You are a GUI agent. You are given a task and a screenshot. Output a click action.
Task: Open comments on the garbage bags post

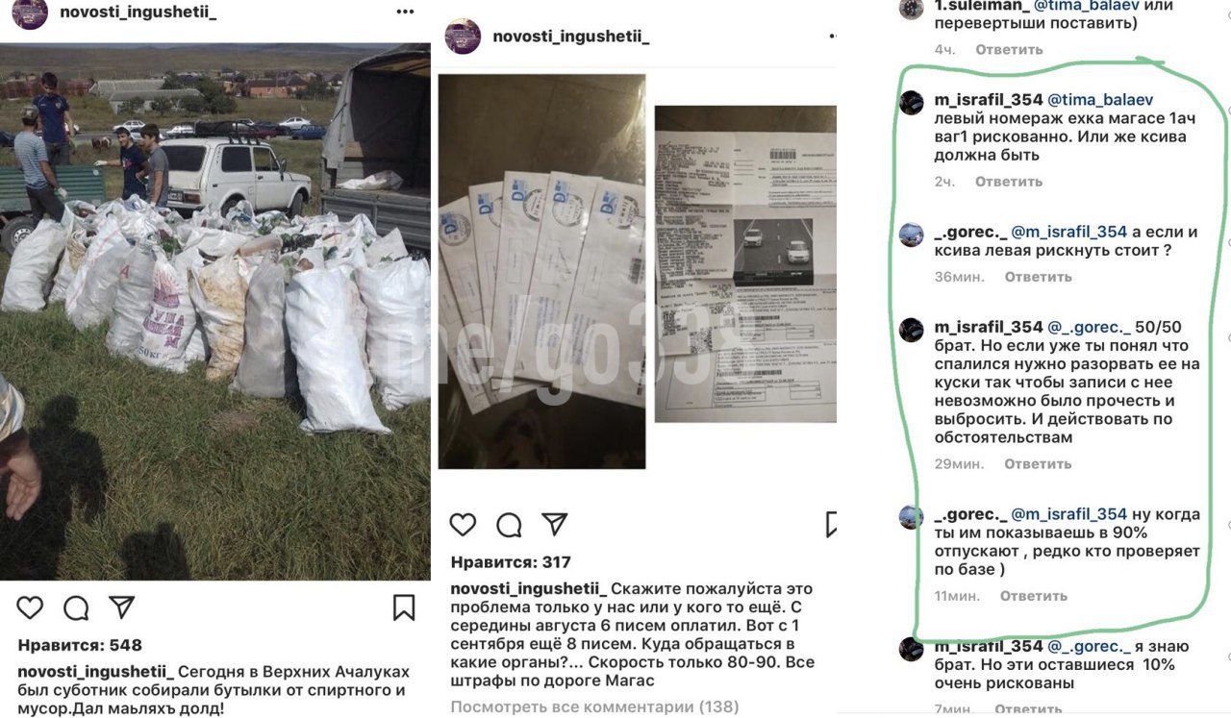[x=76, y=607]
